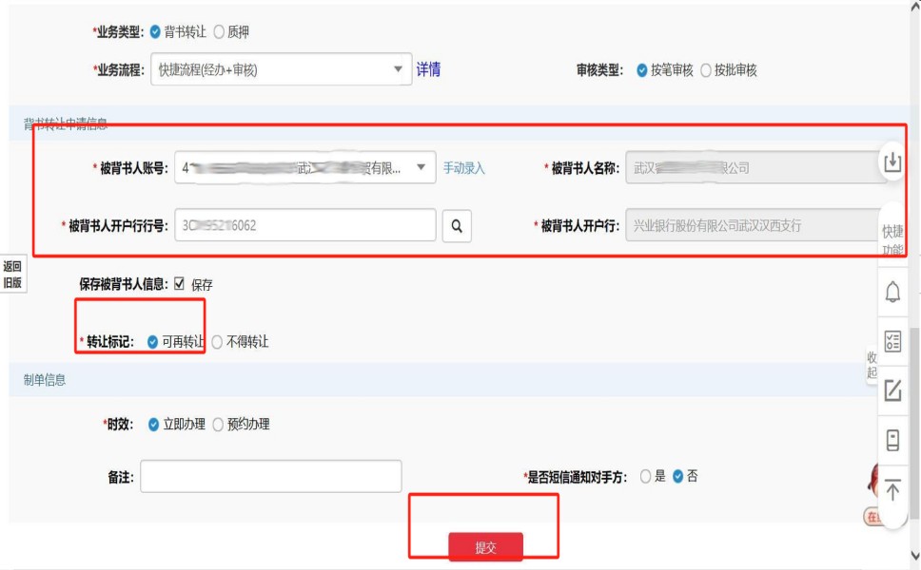Click the 快捷功能 label in sidebar

tap(892, 239)
